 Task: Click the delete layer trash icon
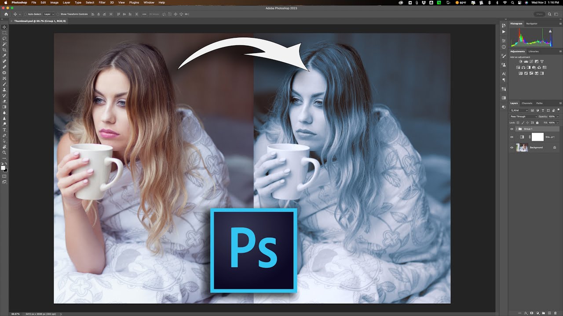pos(555,313)
